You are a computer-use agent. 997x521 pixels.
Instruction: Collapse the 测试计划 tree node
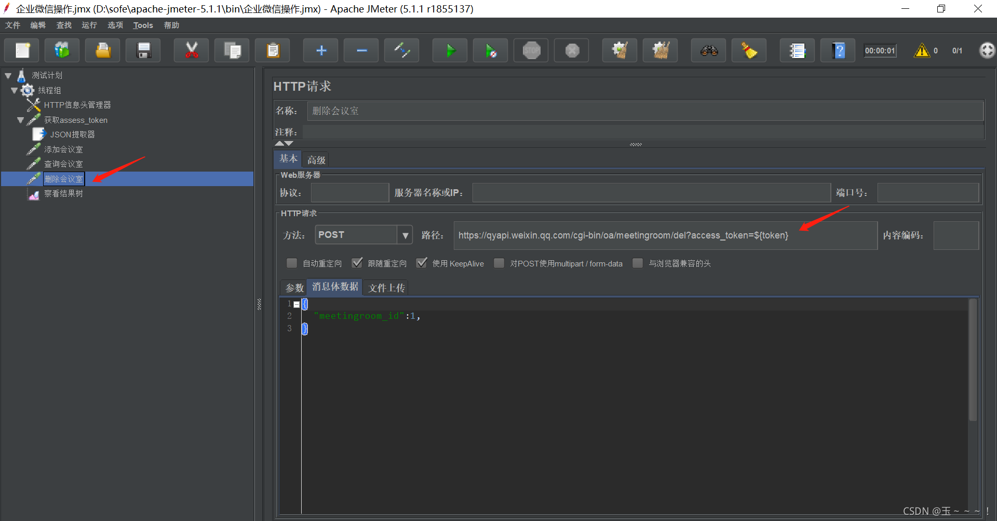[x=8, y=76]
